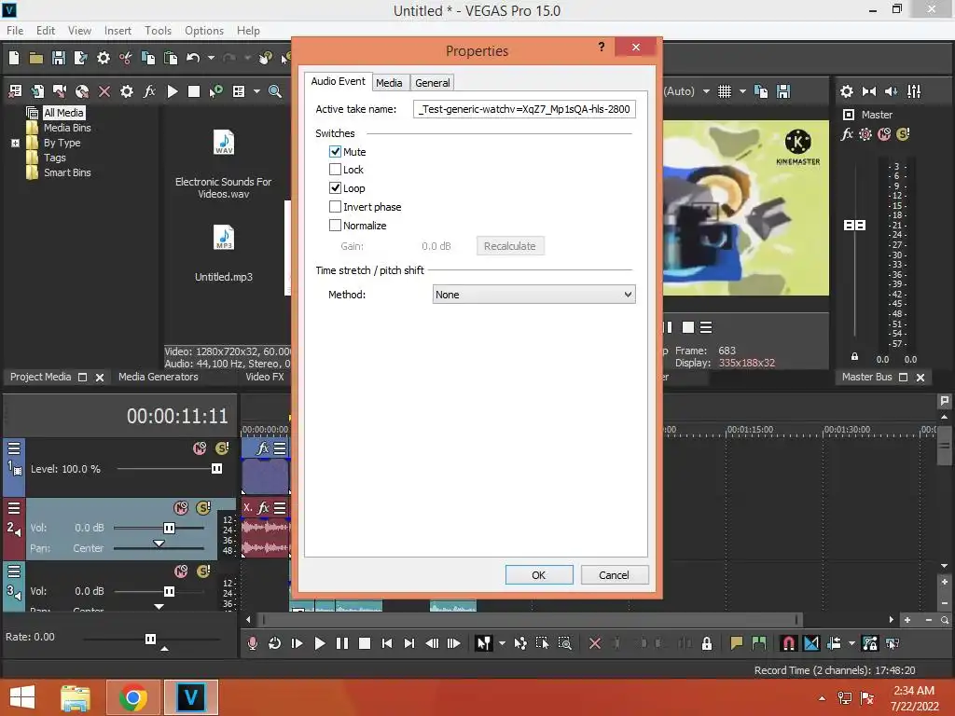The width and height of the screenshot is (955, 716).
Task: Click the Active take name field
Action: (524, 109)
